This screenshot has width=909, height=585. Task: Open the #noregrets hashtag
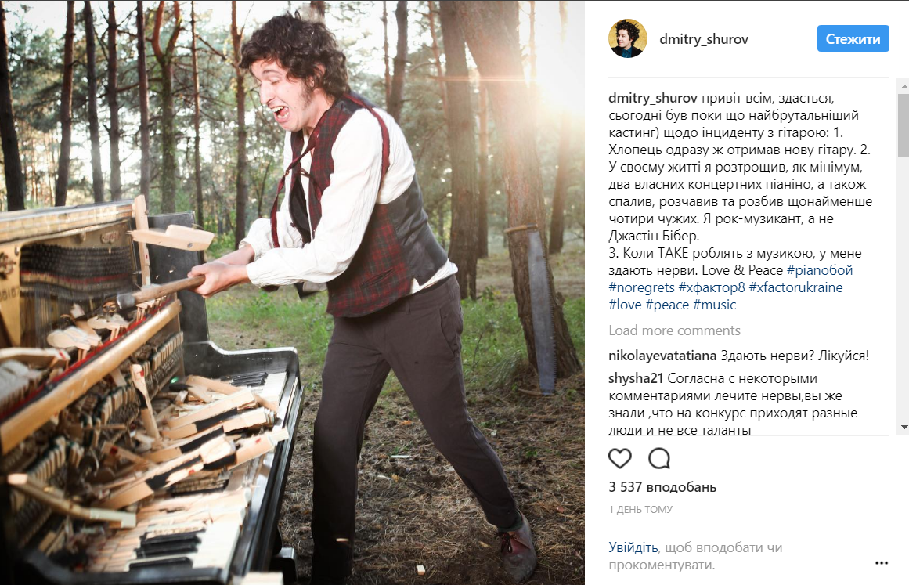tap(642, 287)
